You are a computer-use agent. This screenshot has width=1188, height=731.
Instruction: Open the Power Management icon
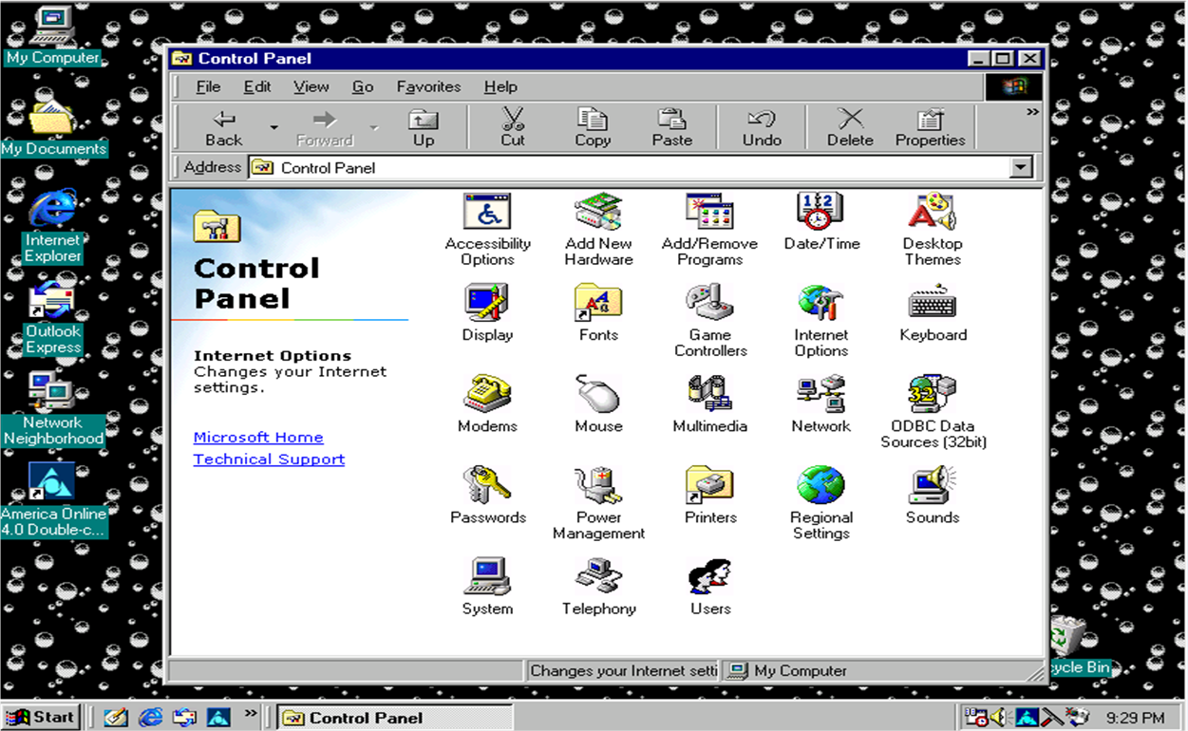(x=598, y=485)
